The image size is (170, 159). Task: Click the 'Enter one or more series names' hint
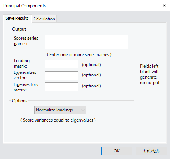[79, 55]
